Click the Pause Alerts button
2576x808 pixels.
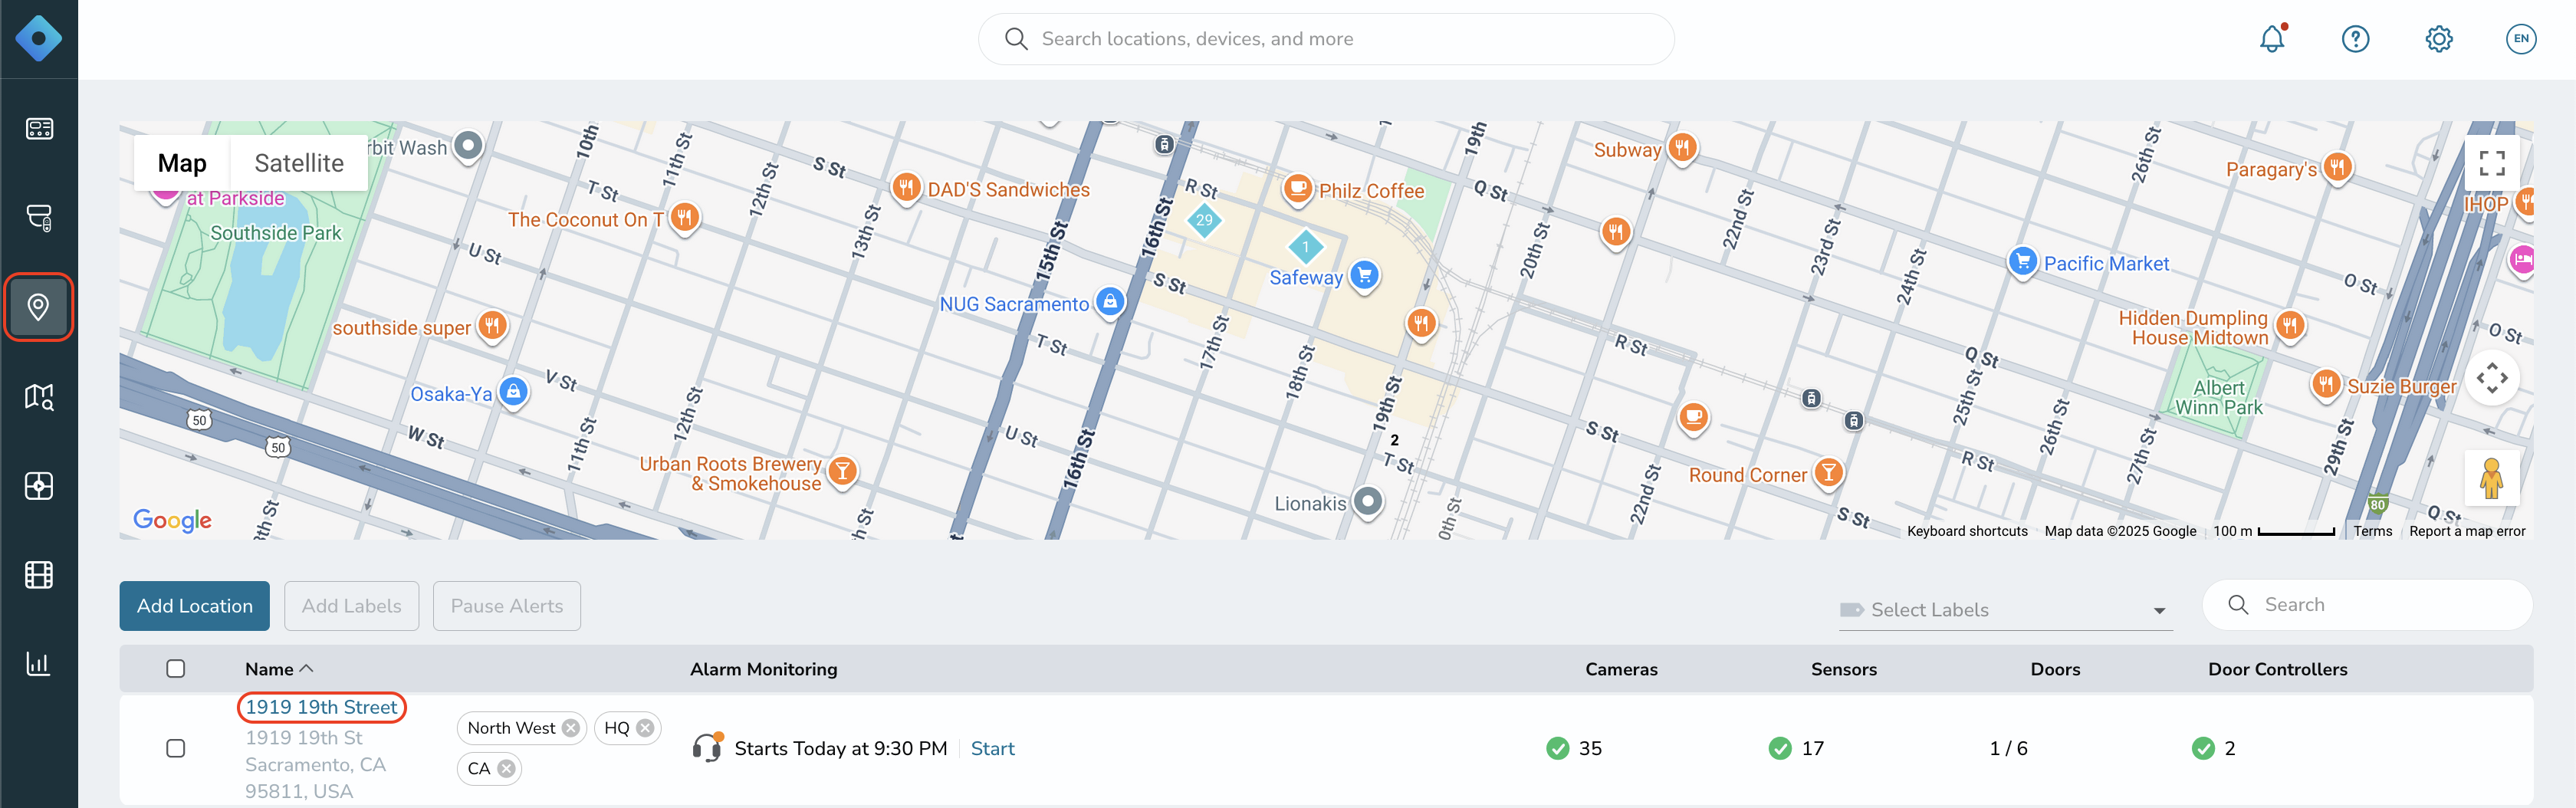507,606
